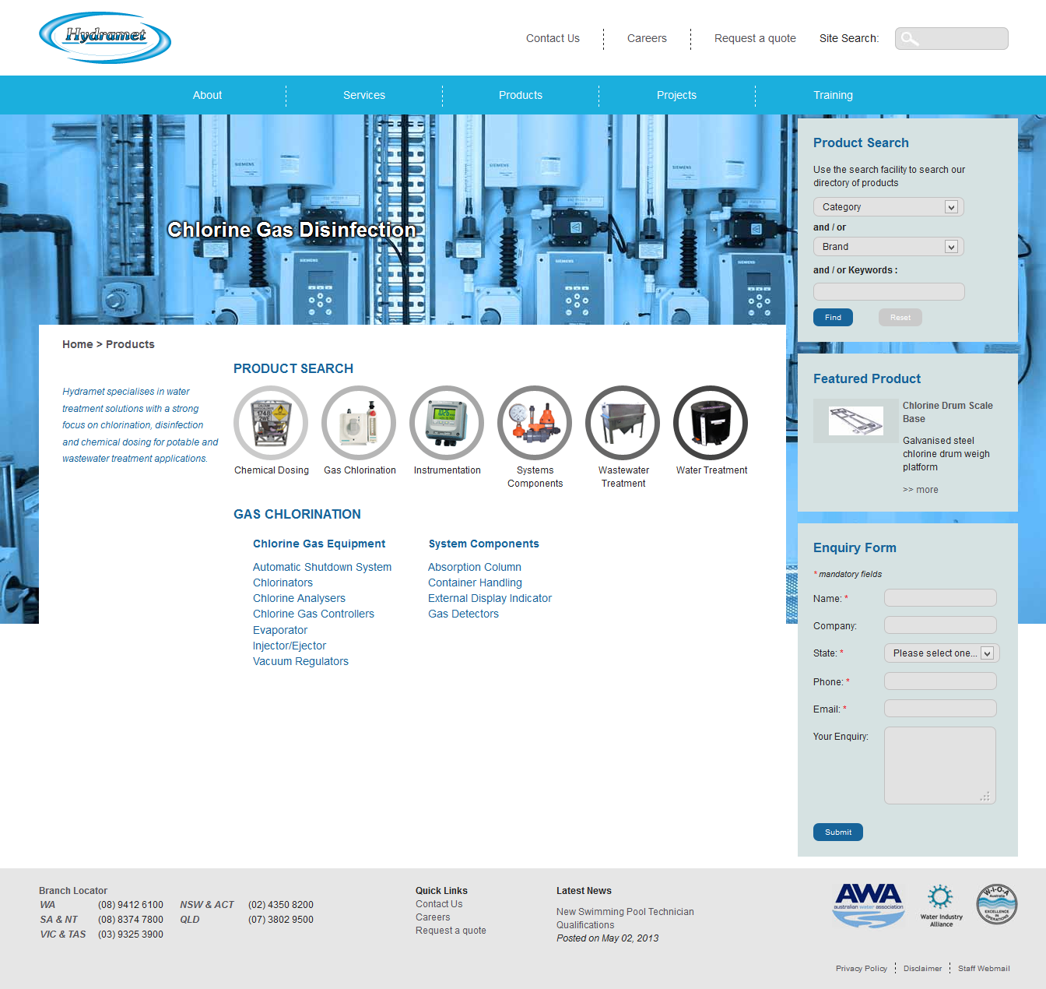Viewport: 1046px width, 989px height.
Task: Expand the Category dropdown
Action: click(889, 207)
